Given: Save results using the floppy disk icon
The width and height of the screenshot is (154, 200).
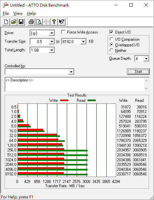Looking at the screenshot, I should click(21, 22).
